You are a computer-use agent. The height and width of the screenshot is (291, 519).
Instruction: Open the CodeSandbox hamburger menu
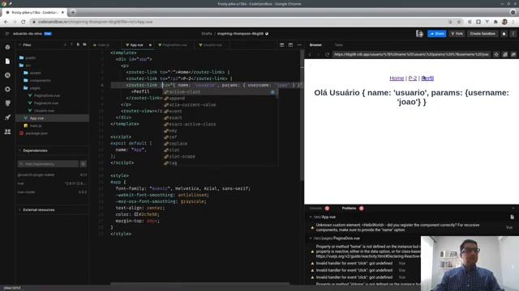click(7, 34)
